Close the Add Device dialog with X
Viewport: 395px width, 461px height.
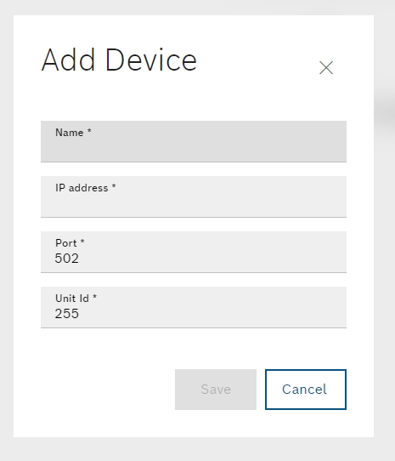click(326, 68)
